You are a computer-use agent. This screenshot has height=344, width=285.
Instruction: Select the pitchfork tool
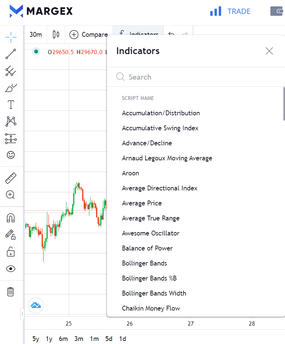click(11, 71)
